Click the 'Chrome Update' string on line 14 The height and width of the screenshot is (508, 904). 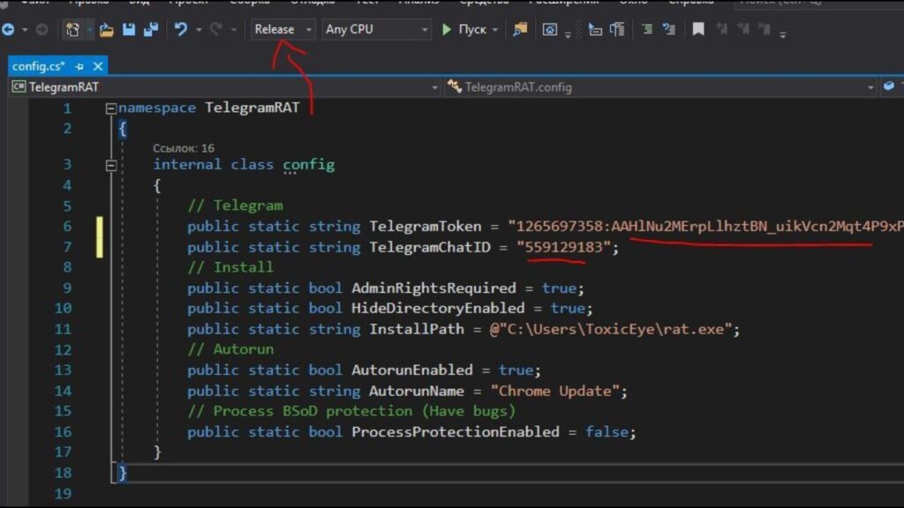point(555,391)
